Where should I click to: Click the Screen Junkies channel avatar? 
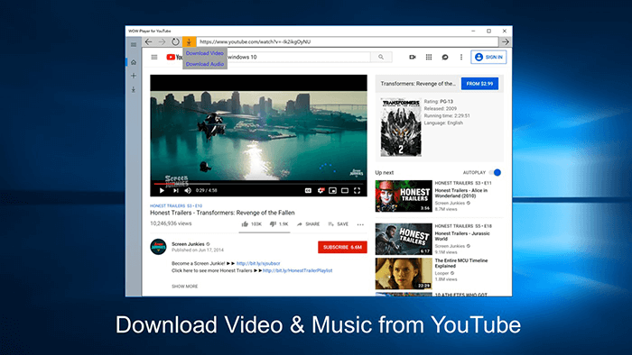point(158,247)
